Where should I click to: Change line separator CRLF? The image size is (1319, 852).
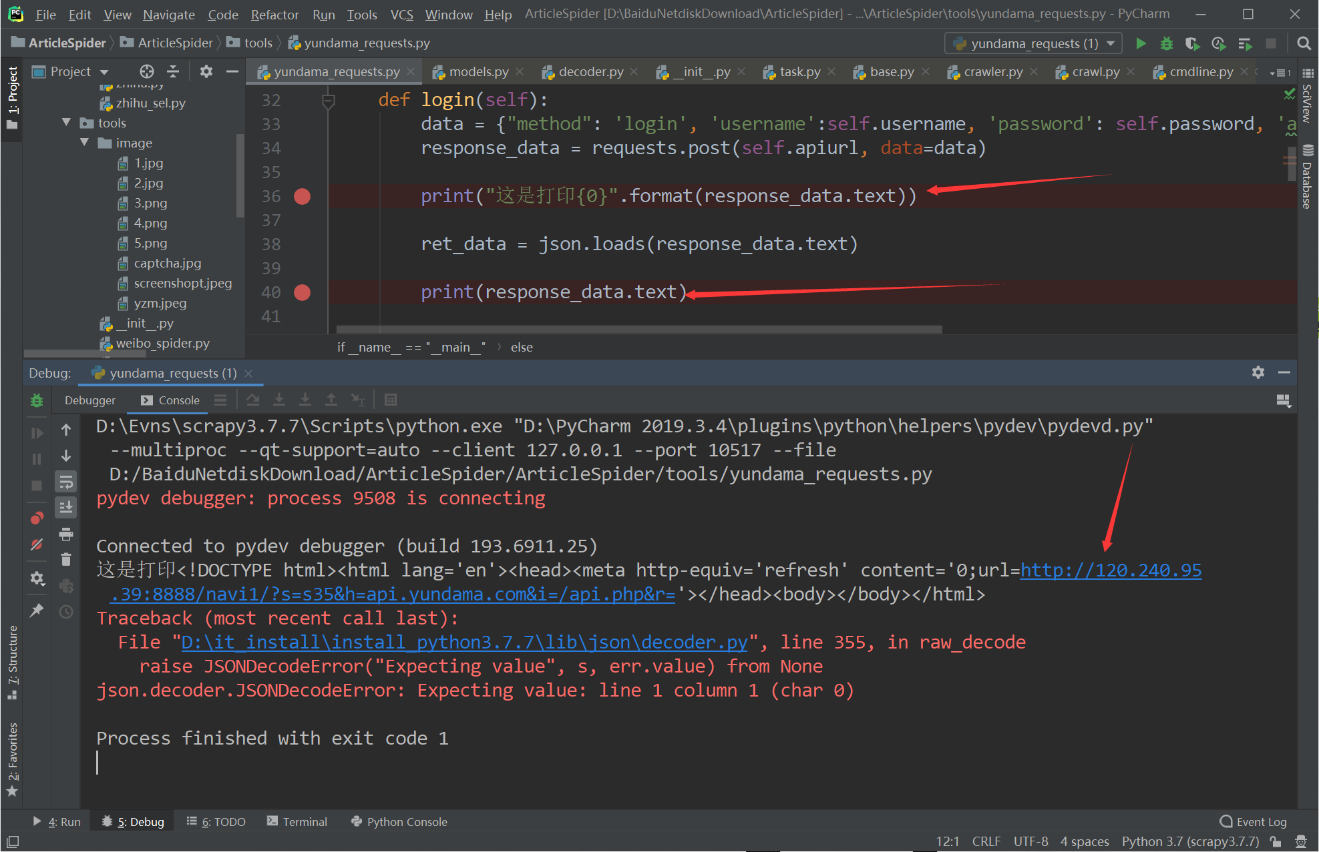986,841
